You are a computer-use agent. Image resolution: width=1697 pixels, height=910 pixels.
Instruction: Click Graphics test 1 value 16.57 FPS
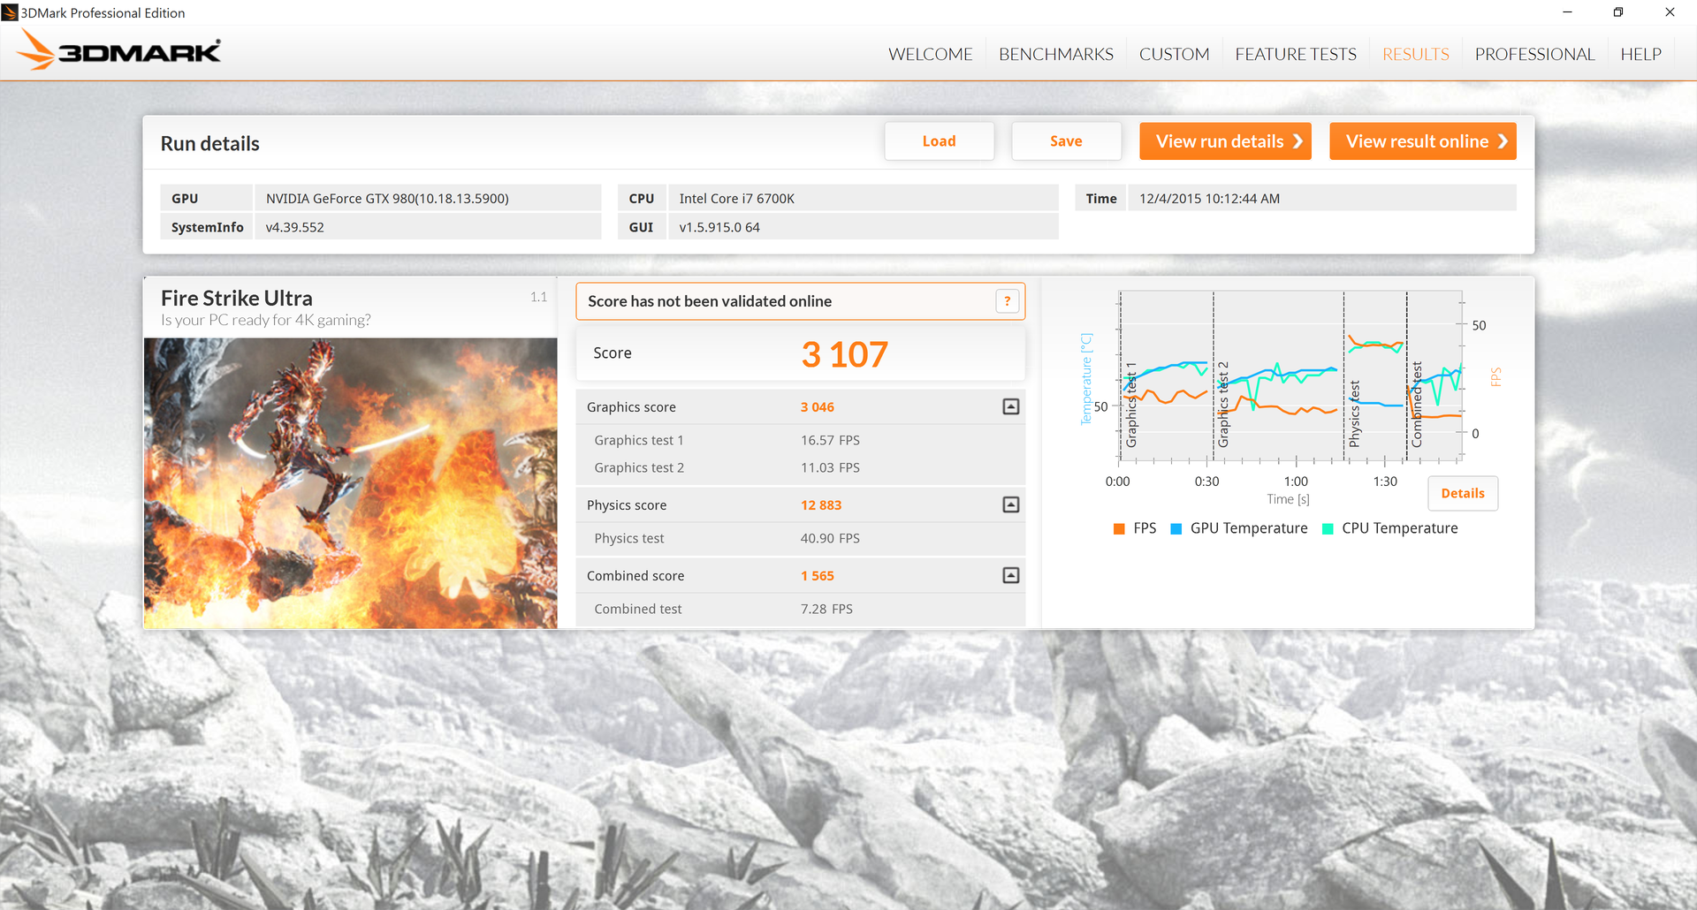(830, 440)
